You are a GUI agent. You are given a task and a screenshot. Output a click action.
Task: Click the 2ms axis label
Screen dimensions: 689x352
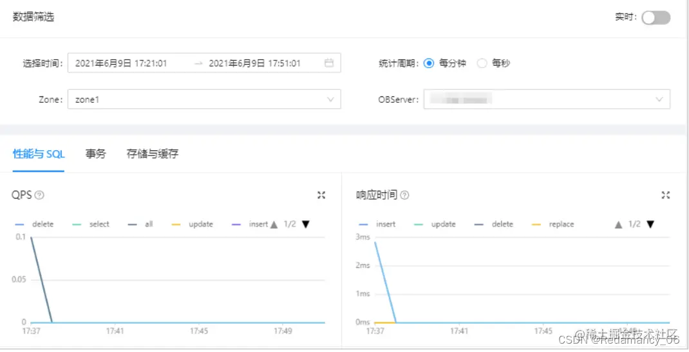[364, 266]
